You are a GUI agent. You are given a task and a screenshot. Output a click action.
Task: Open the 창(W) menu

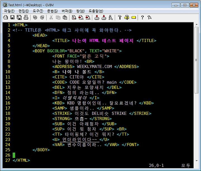(x=80, y=11)
